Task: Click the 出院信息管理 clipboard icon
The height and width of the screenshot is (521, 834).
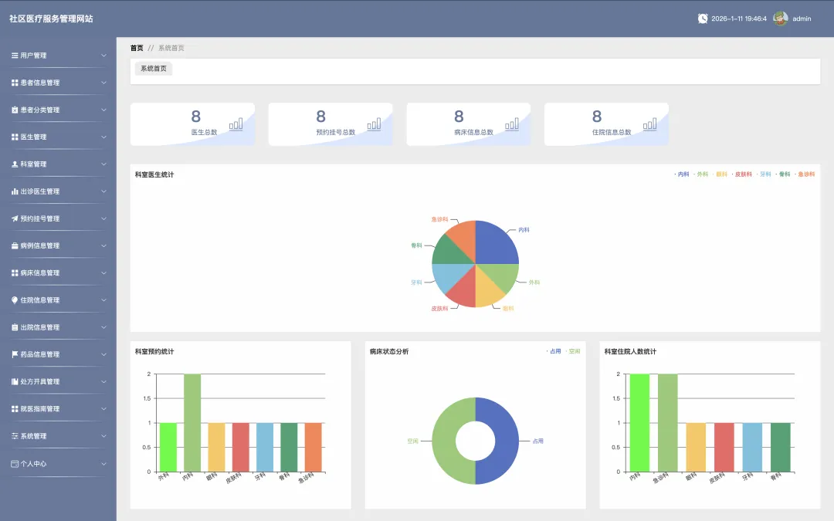Action: point(15,327)
